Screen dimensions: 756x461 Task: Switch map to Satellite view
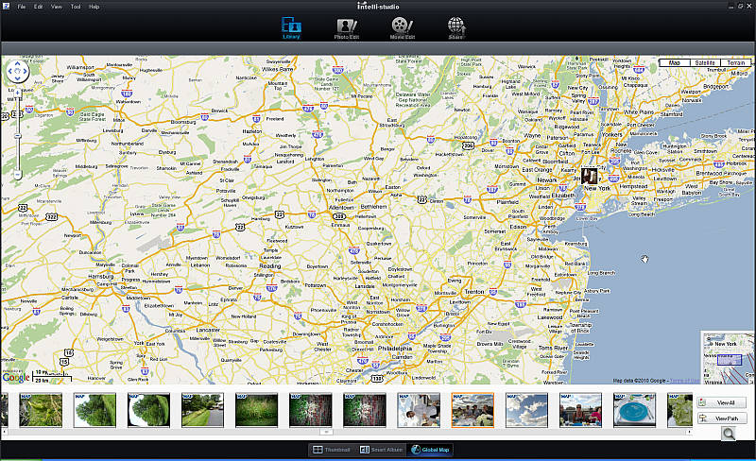[x=704, y=63]
